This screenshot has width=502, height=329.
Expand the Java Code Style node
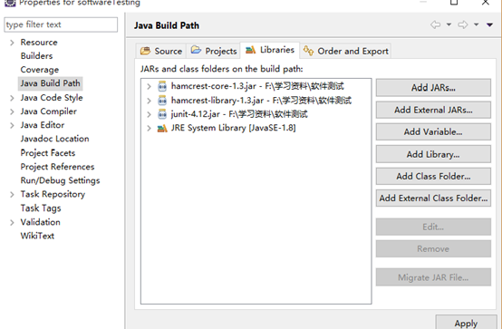[12, 98]
